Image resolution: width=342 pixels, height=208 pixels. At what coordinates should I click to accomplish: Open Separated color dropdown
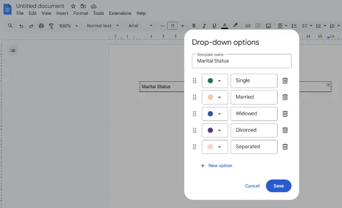215,147
